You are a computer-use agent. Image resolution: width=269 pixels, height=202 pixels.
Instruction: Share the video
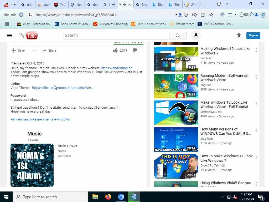pyautogui.click(x=49, y=50)
